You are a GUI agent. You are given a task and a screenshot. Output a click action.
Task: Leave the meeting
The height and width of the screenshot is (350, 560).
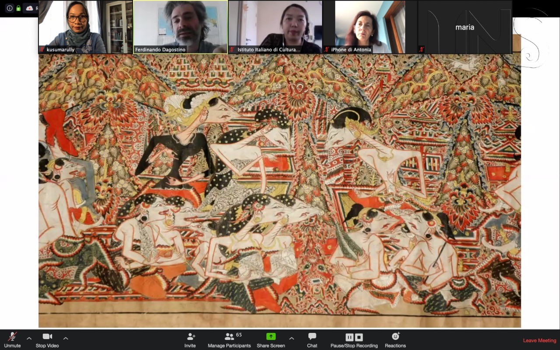click(x=540, y=340)
